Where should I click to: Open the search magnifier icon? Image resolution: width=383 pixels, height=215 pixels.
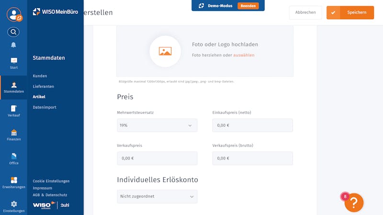pos(13,32)
